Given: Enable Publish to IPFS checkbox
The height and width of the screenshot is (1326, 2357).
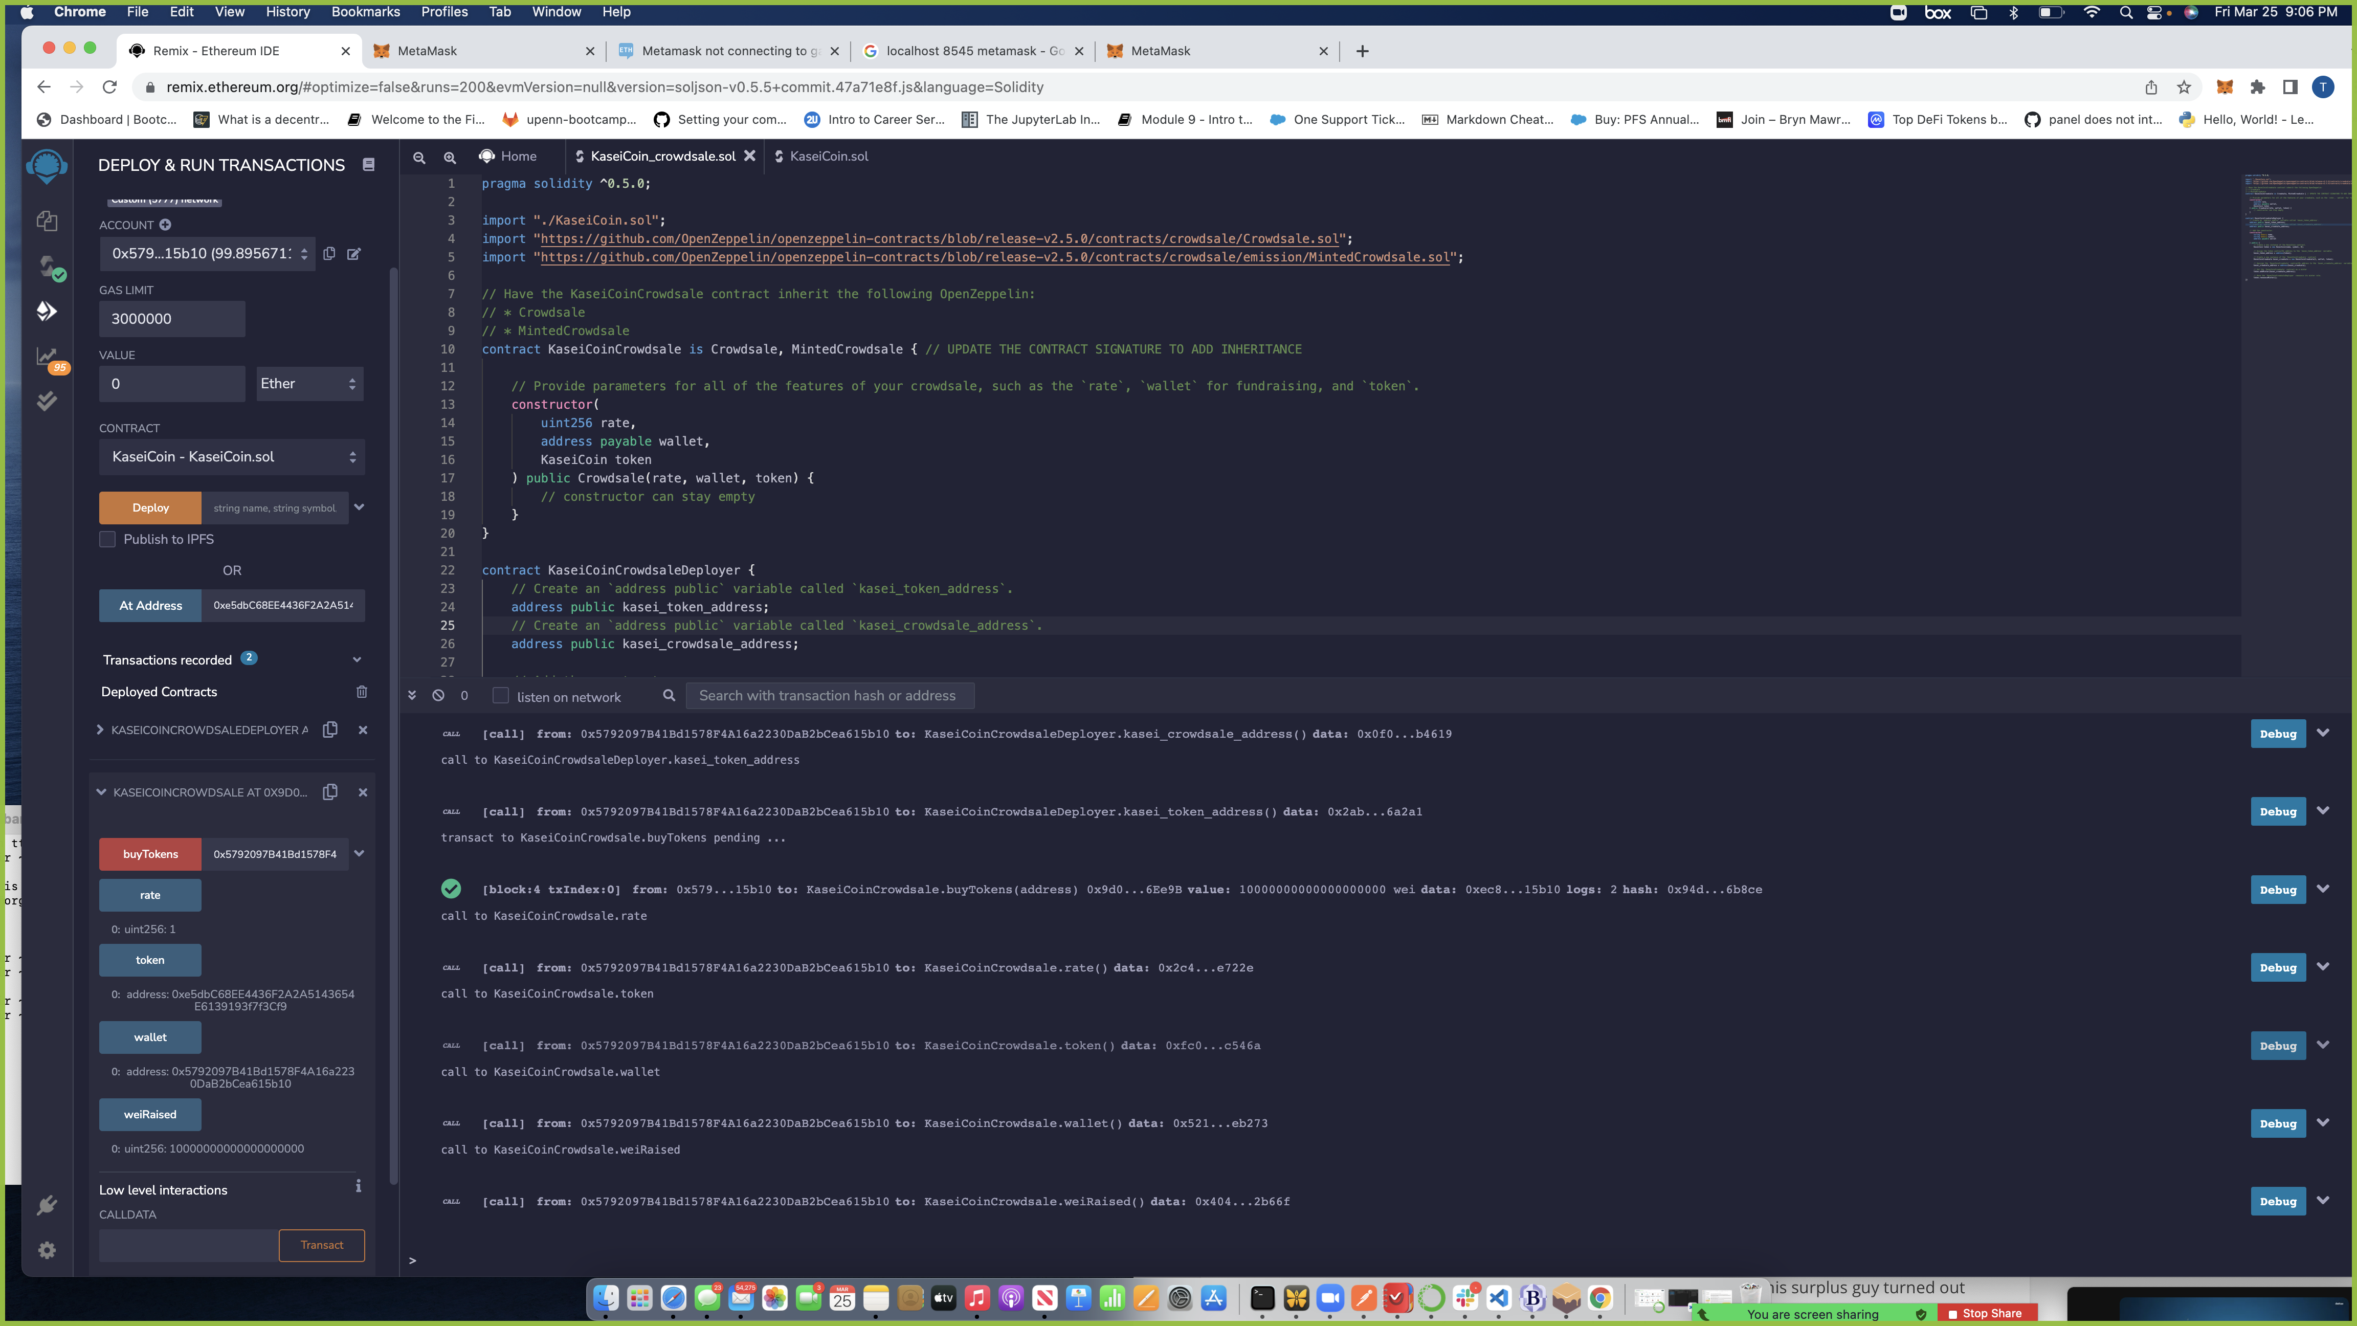Looking at the screenshot, I should pyautogui.click(x=108, y=539).
